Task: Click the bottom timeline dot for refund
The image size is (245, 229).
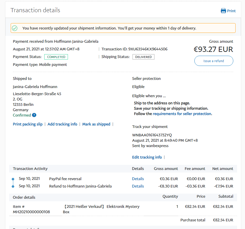Action: click(13, 187)
